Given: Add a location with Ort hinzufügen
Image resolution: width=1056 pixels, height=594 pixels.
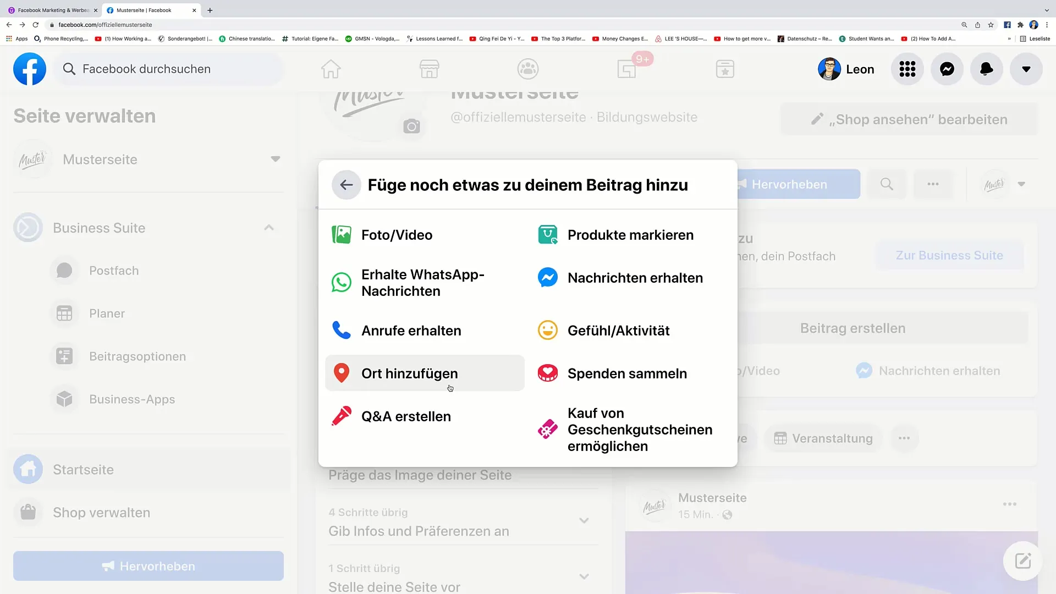Looking at the screenshot, I should click(425, 373).
